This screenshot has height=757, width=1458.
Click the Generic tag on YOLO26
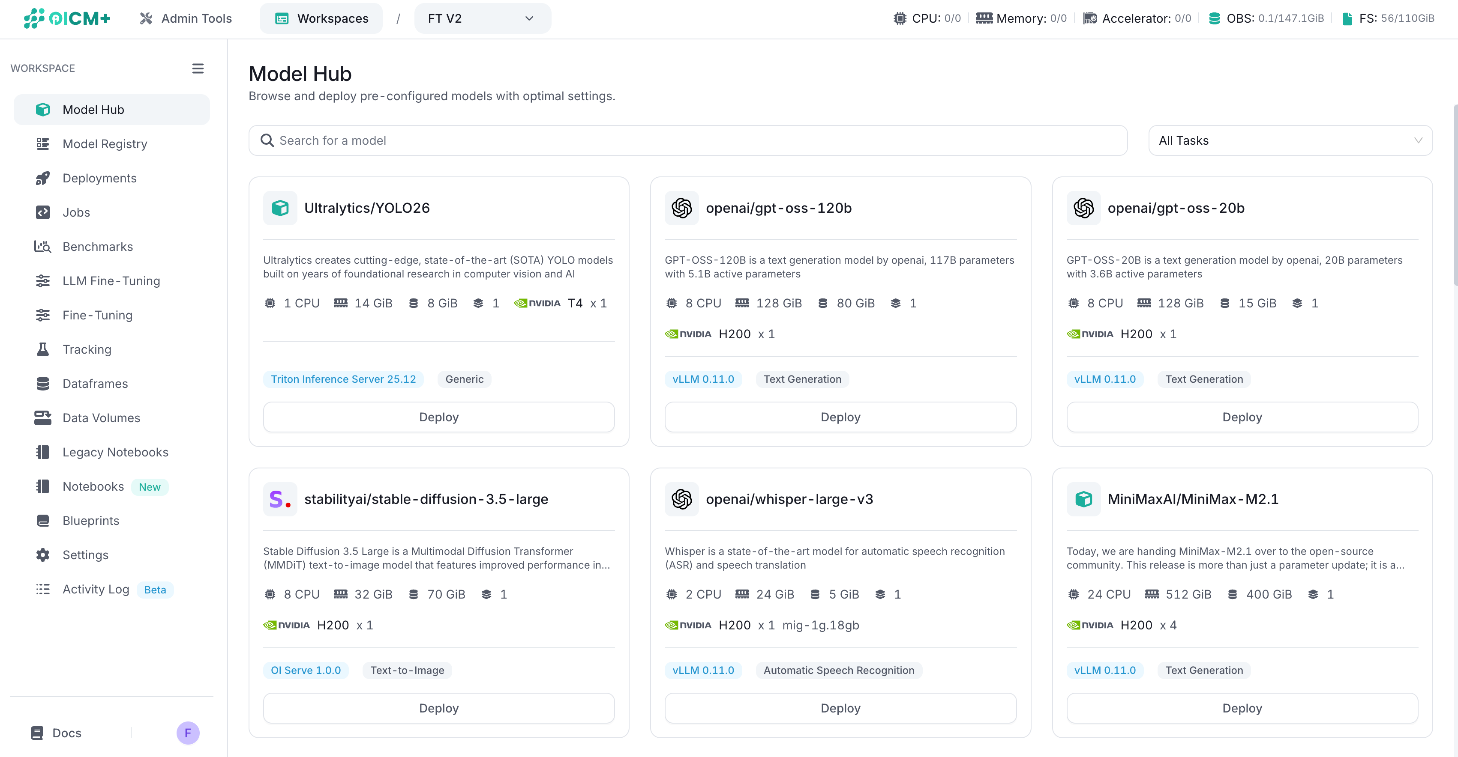(x=464, y=379)
